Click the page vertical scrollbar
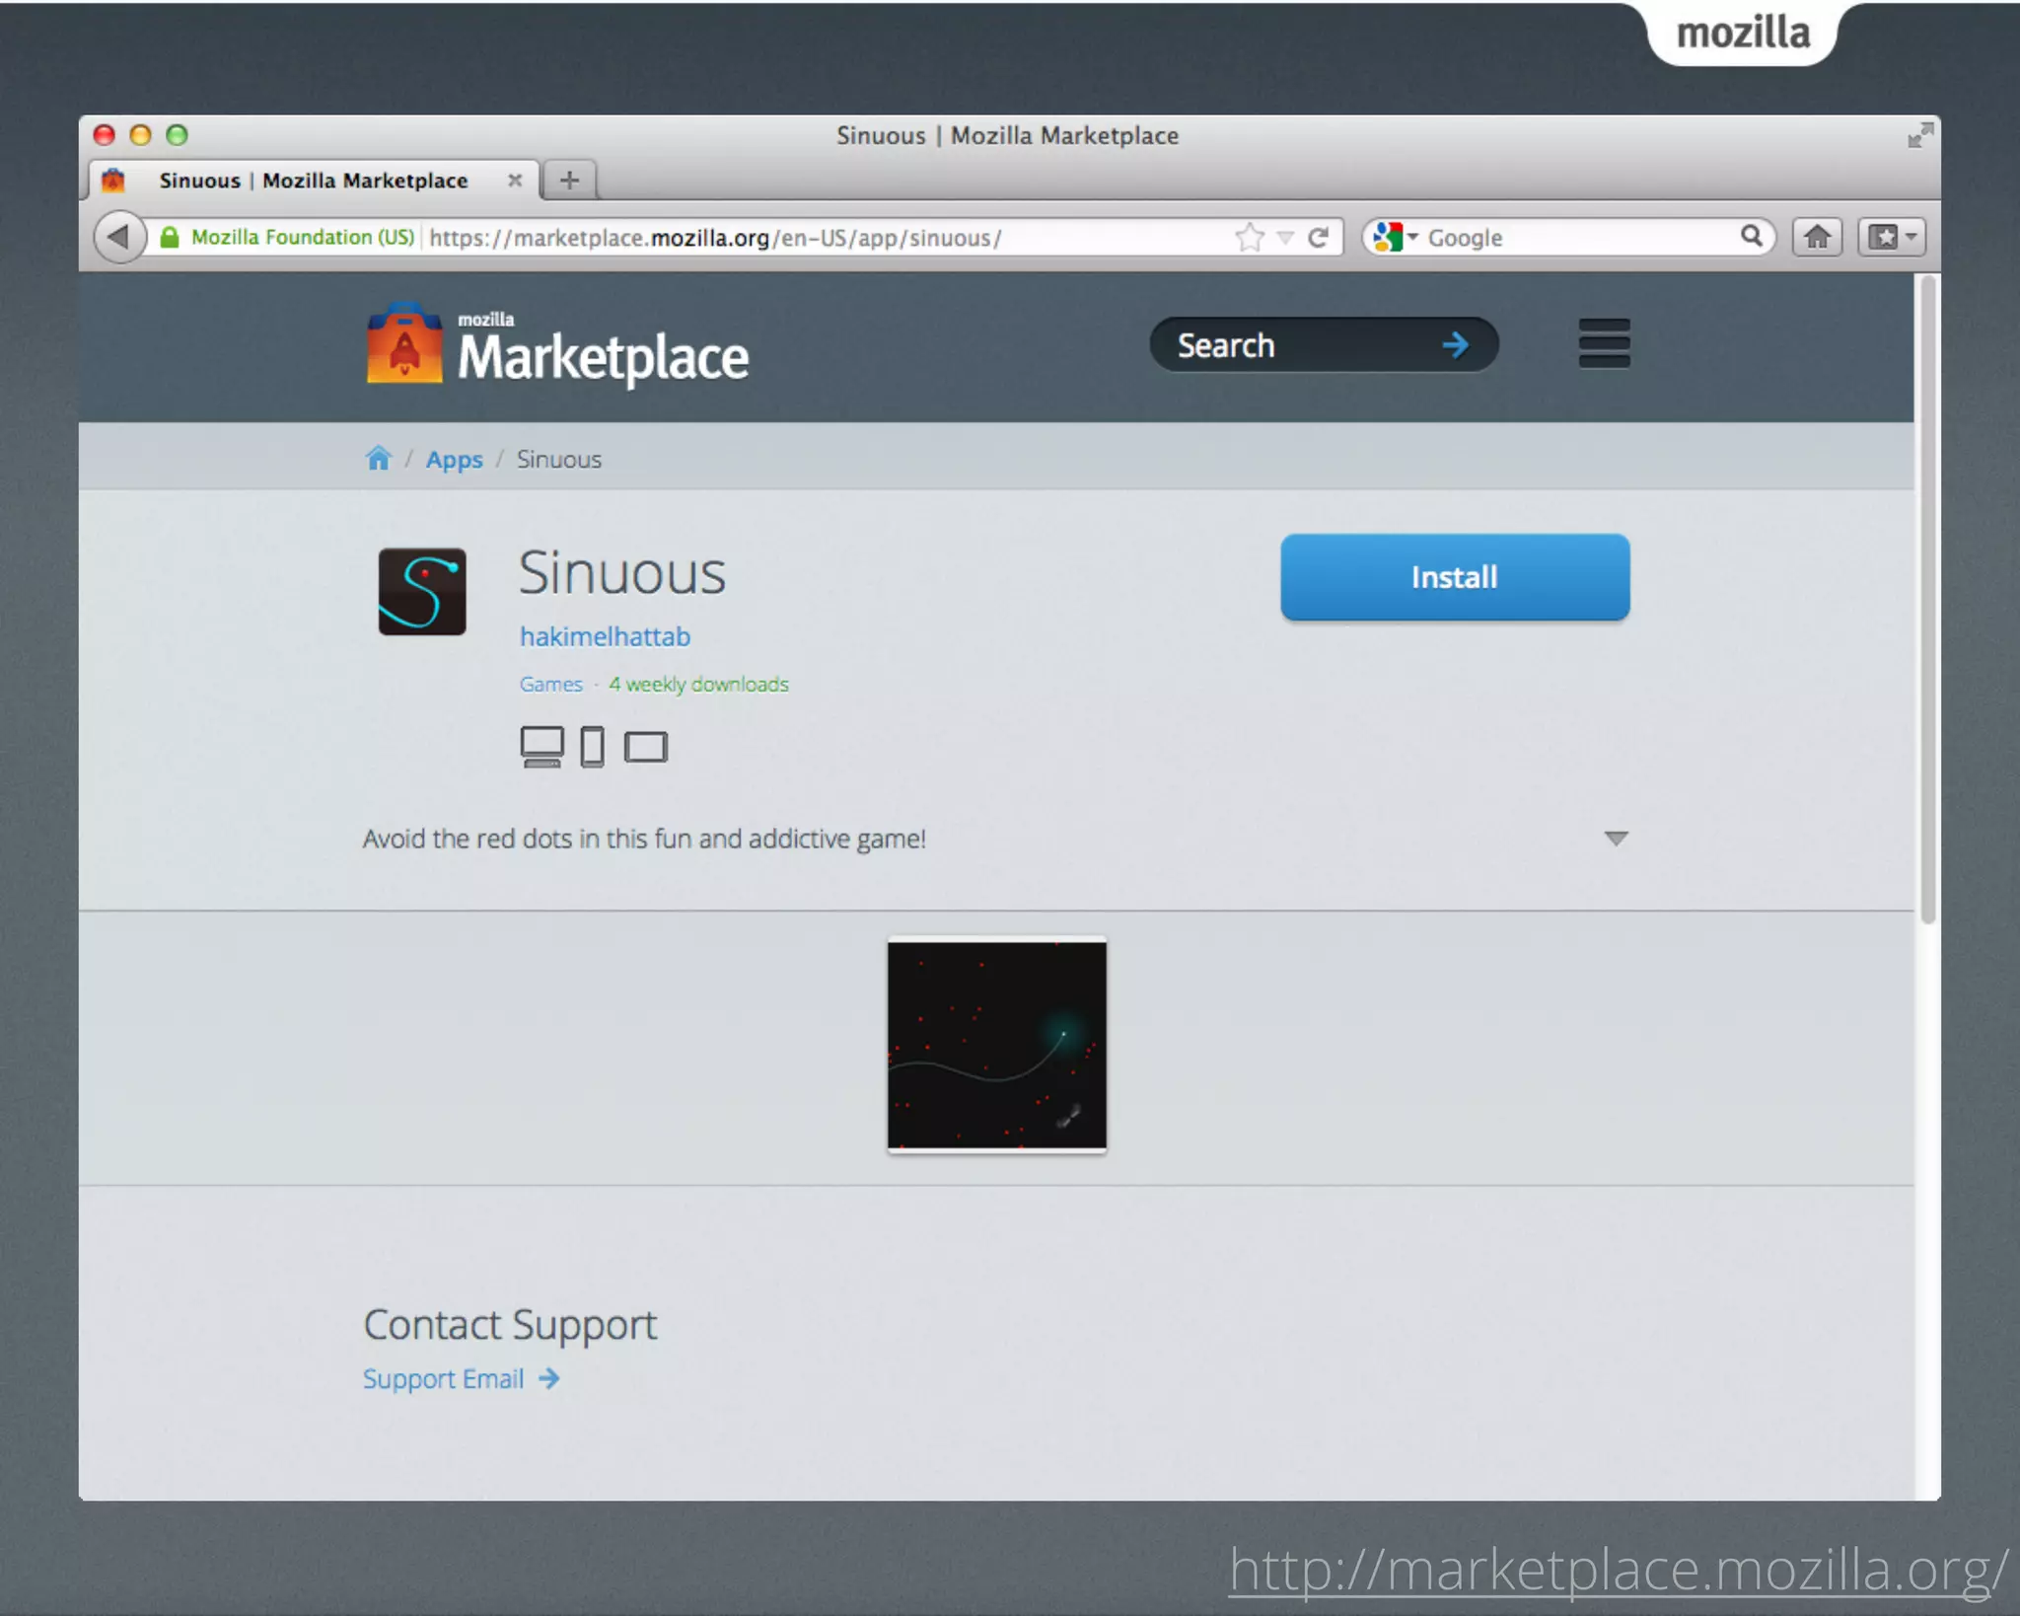The width and height of the screenshot is (2020, 1616). pyautogui.click(x=1927, y=599)
